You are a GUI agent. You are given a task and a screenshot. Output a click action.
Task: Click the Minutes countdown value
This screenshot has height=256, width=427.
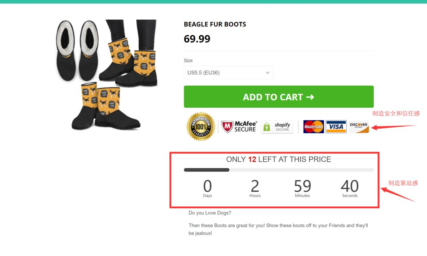[x=302, y=186]
